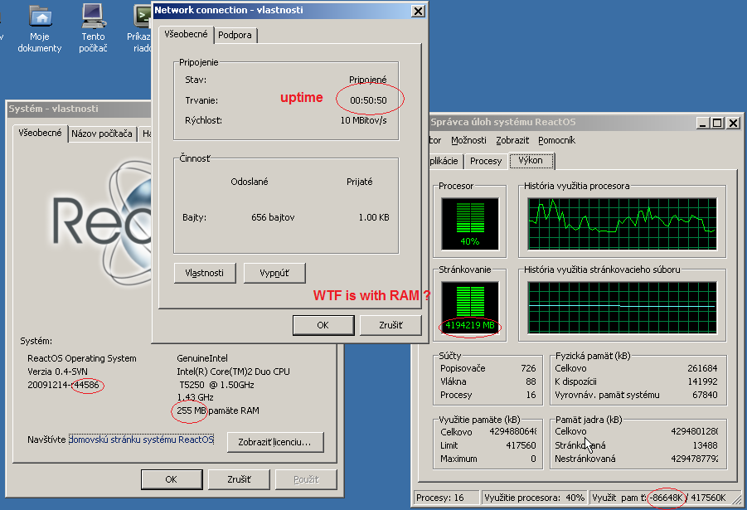Click the paging file usage history graph

tap(622, 308)
